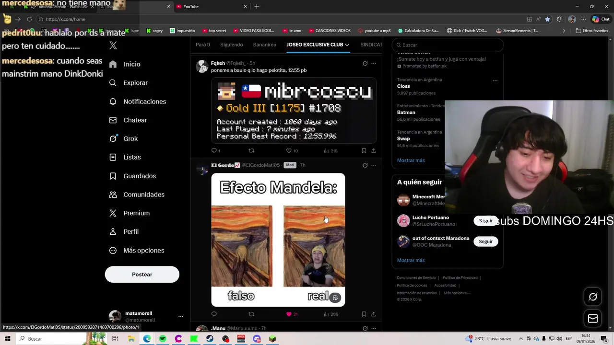Open matumorell account options (three dots)
Image resolution: width=614 pixels, height=345 pixels.
(181, 317)
